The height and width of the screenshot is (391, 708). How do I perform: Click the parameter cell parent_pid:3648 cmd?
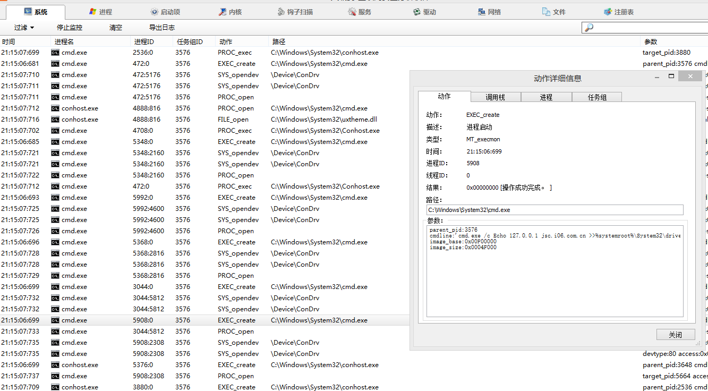coord(675,365)
